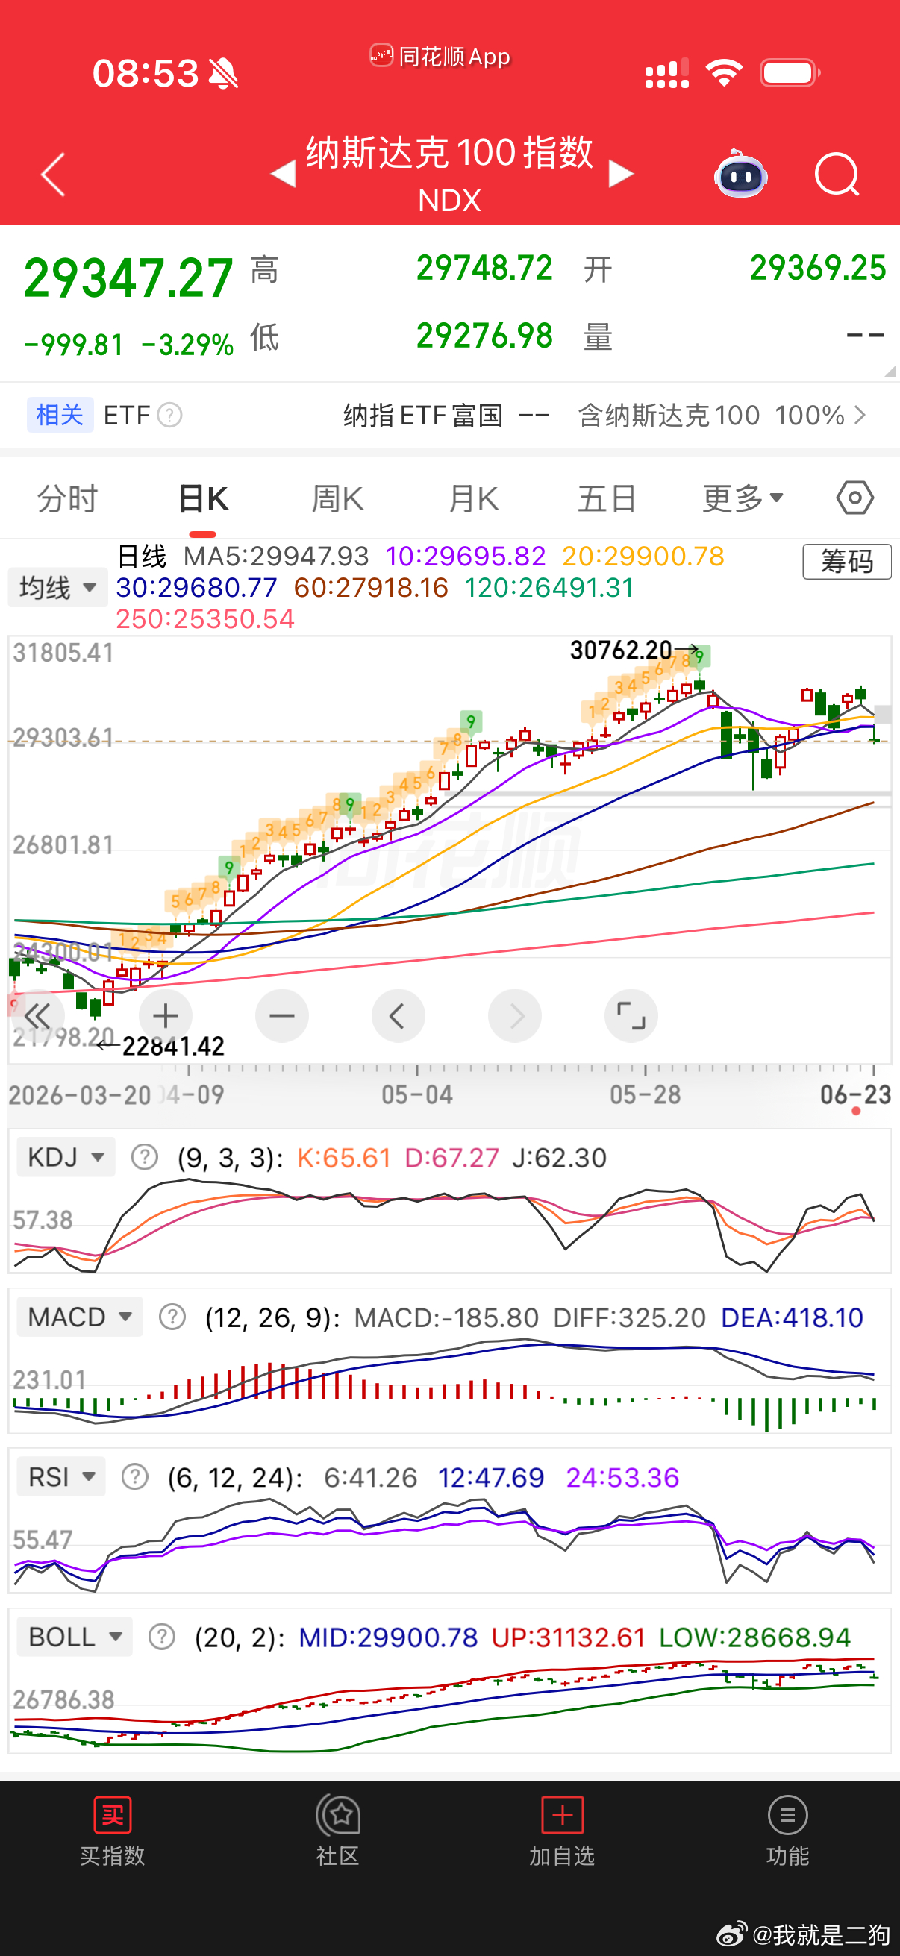
Task: Tap the 相关 related tag
Action: click(x=60, y=415)
